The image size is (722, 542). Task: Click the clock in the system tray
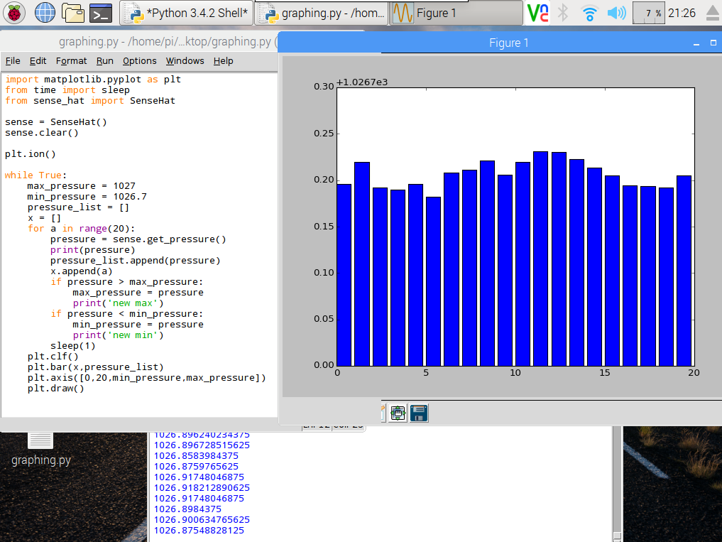[x=682, y=13]
